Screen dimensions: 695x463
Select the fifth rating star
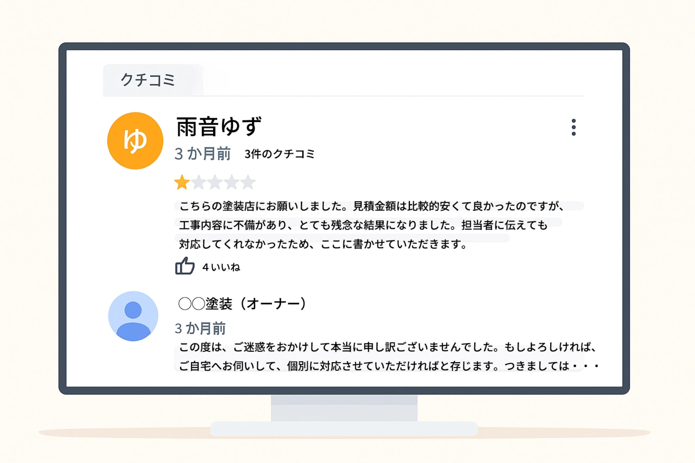(x=248, y=182)
